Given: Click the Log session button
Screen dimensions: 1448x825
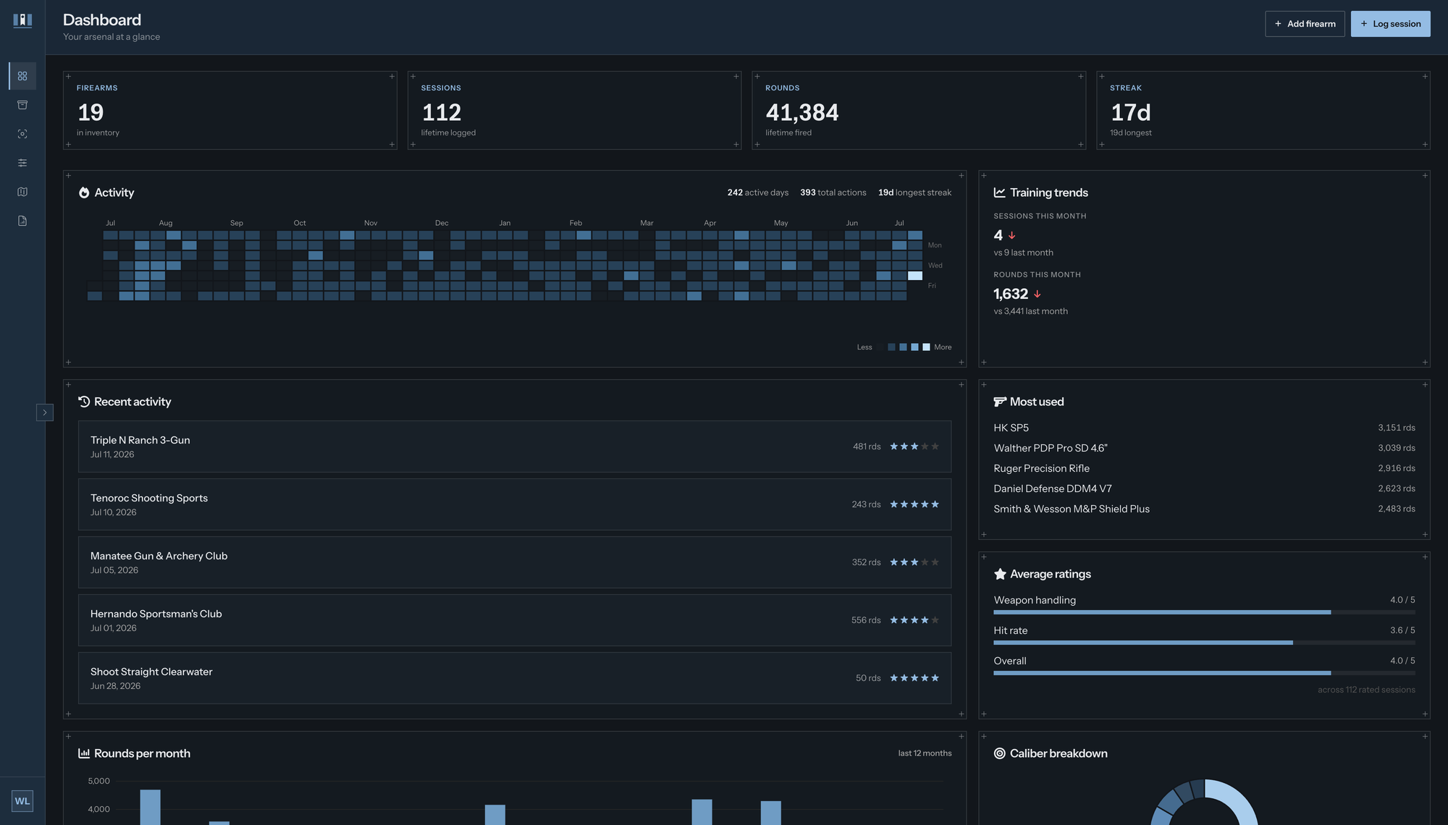Looking at the screenshot, I should tap(1390, 24).
